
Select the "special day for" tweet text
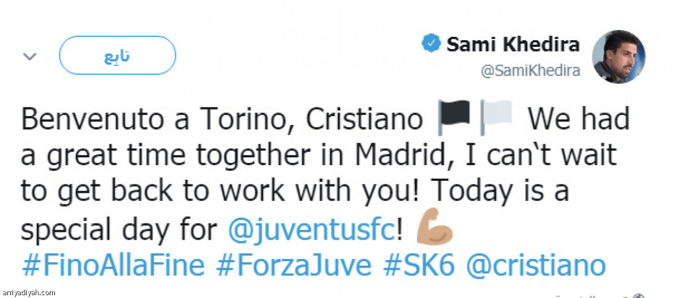(x=119, y=230)
